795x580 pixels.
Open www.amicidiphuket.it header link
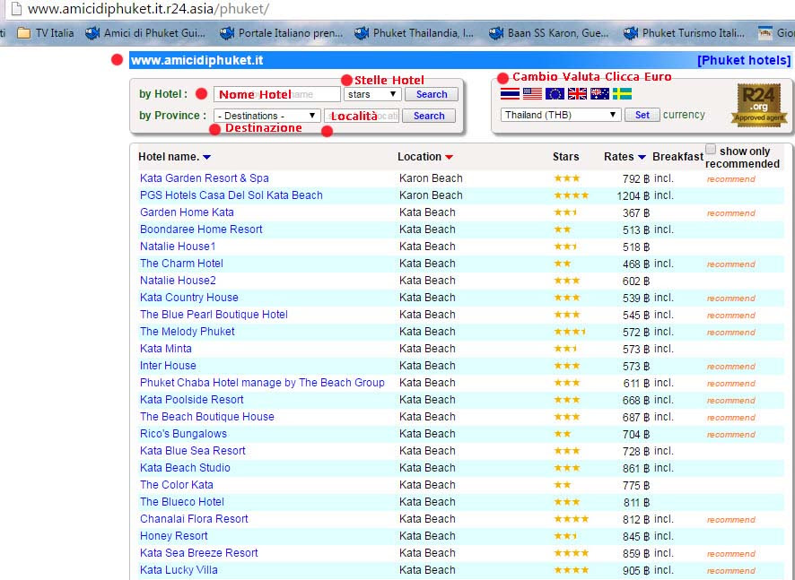pos(197,60)
